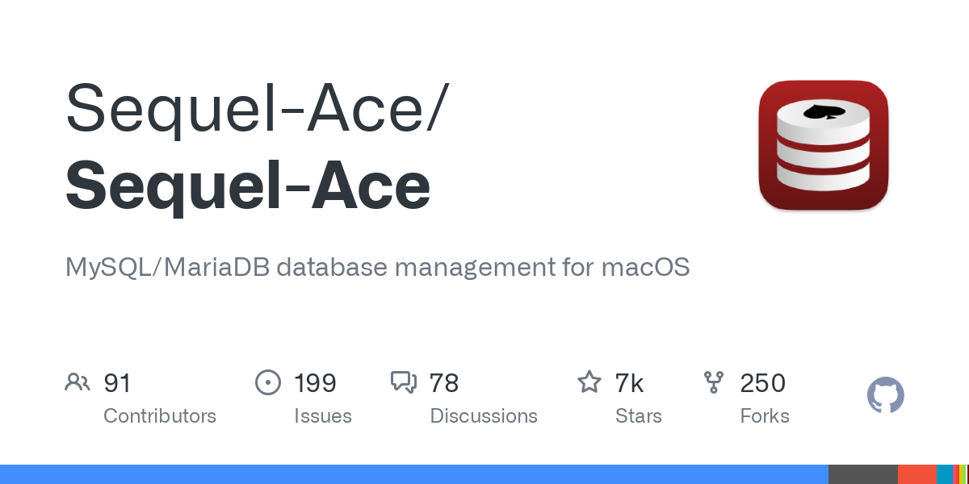Click the Forks branch icon
The width and height of the screenshot is (969, 484).
pyautogui.click(x=714, y=382)
